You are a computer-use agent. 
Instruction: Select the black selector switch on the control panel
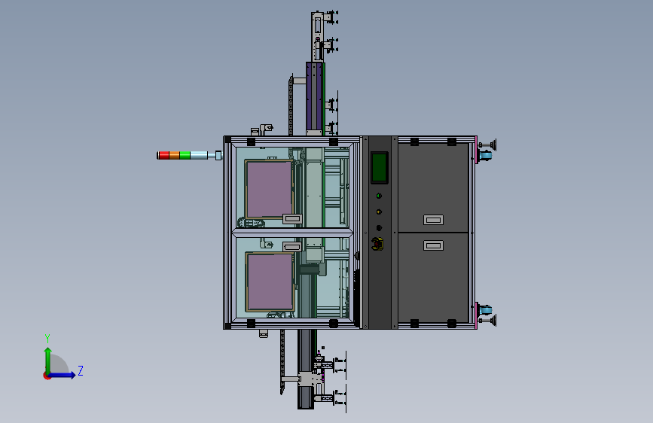coord(379,228)
